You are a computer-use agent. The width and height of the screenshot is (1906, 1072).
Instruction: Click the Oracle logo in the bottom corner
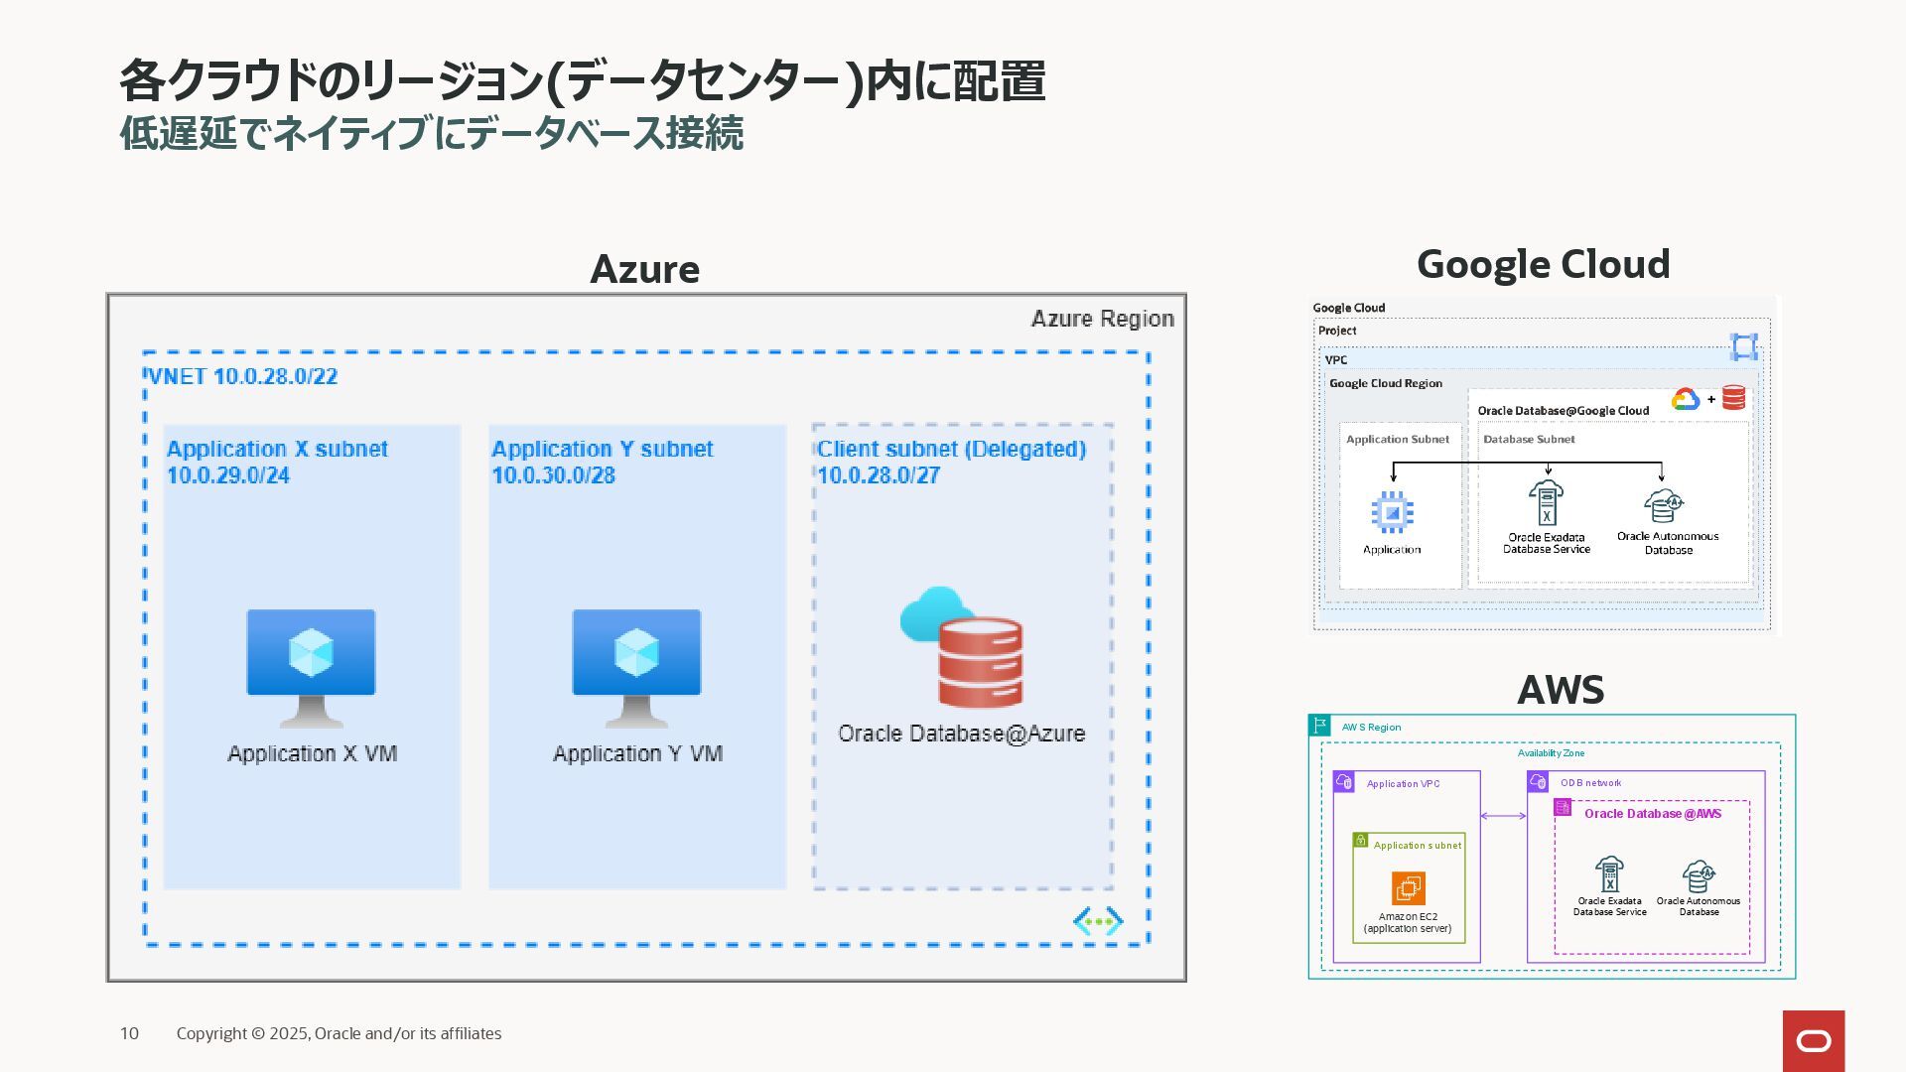[1814, 1040]
